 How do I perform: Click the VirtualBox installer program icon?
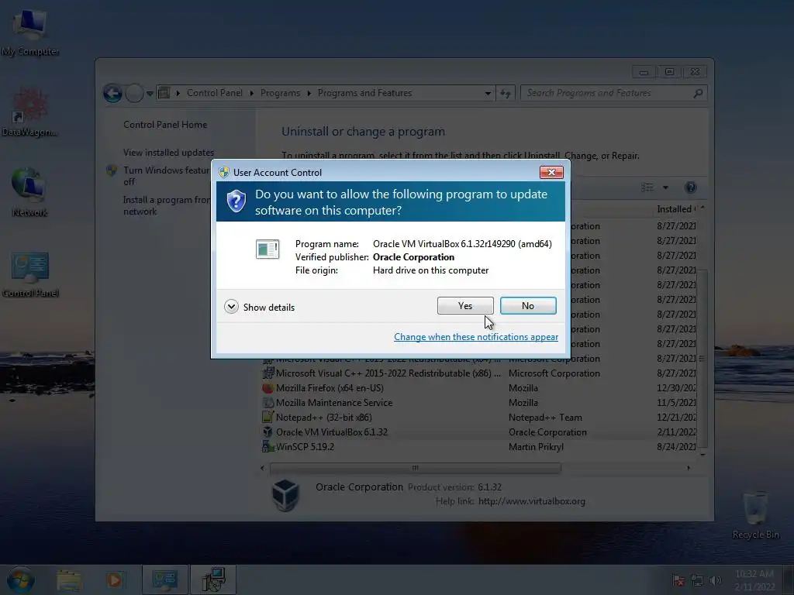click(x=268, y=249)
